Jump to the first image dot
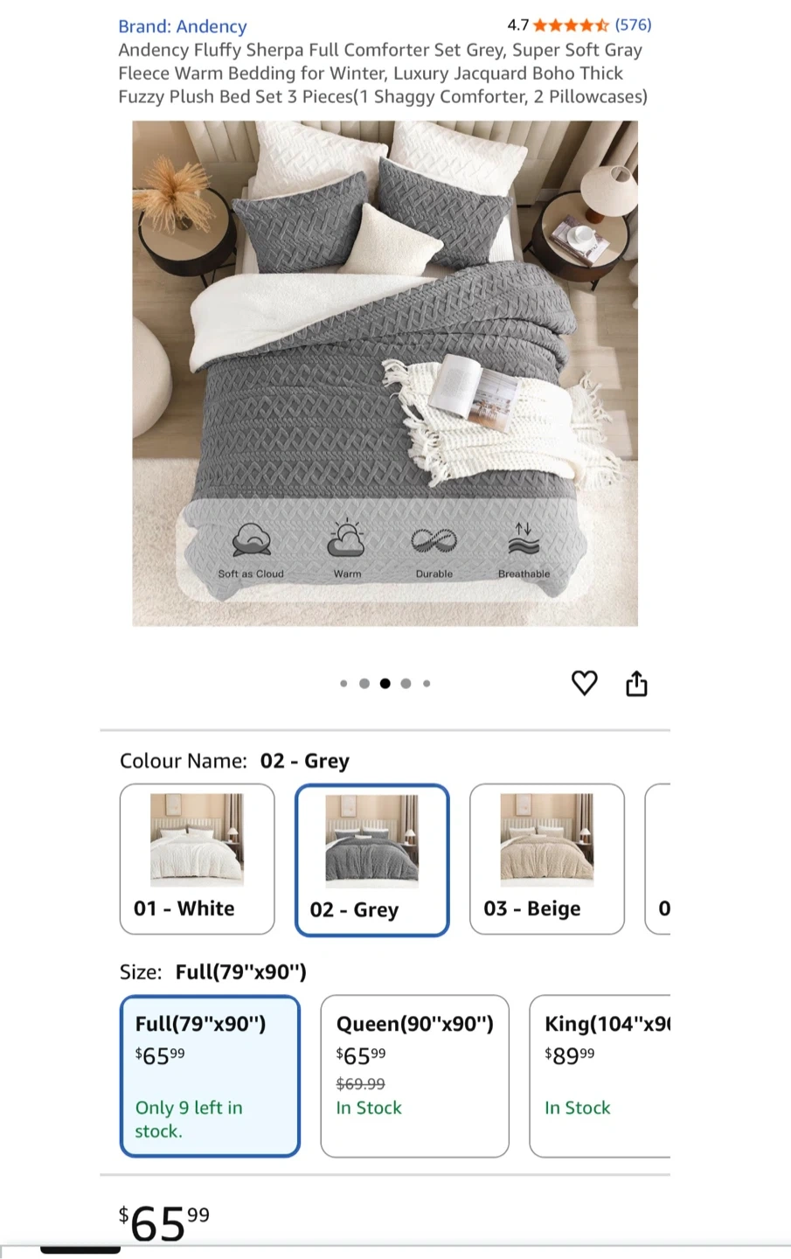791x1259 pixels. click(x=343, y=684)
